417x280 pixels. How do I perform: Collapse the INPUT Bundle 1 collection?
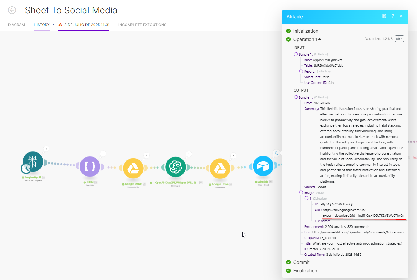point(296,54)
